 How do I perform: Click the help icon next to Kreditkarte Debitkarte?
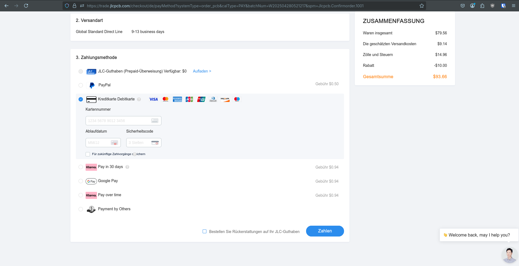[x=139, y=99]
